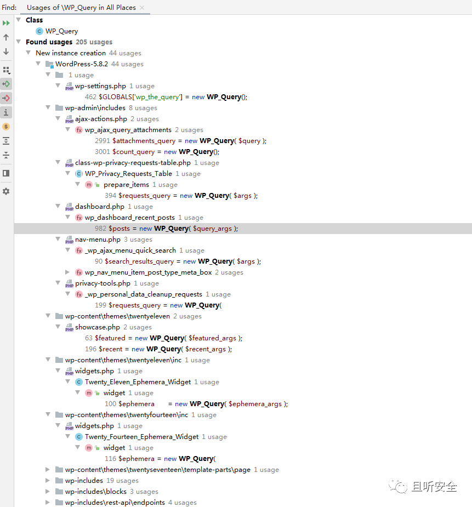Viewport: 472px width, 507px height.
Task: Expand twentyseventeen\template-parts\page folder
Action: click(x=48, y=469)
